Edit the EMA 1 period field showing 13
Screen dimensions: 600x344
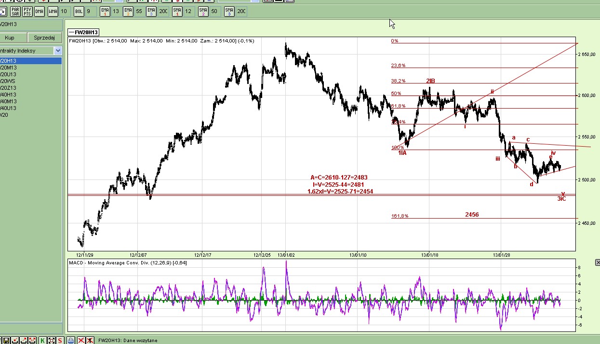coord(116,11)
